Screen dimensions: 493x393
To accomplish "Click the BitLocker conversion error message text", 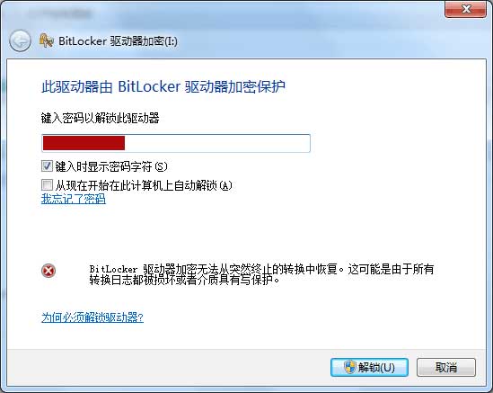I will [261, 274].
